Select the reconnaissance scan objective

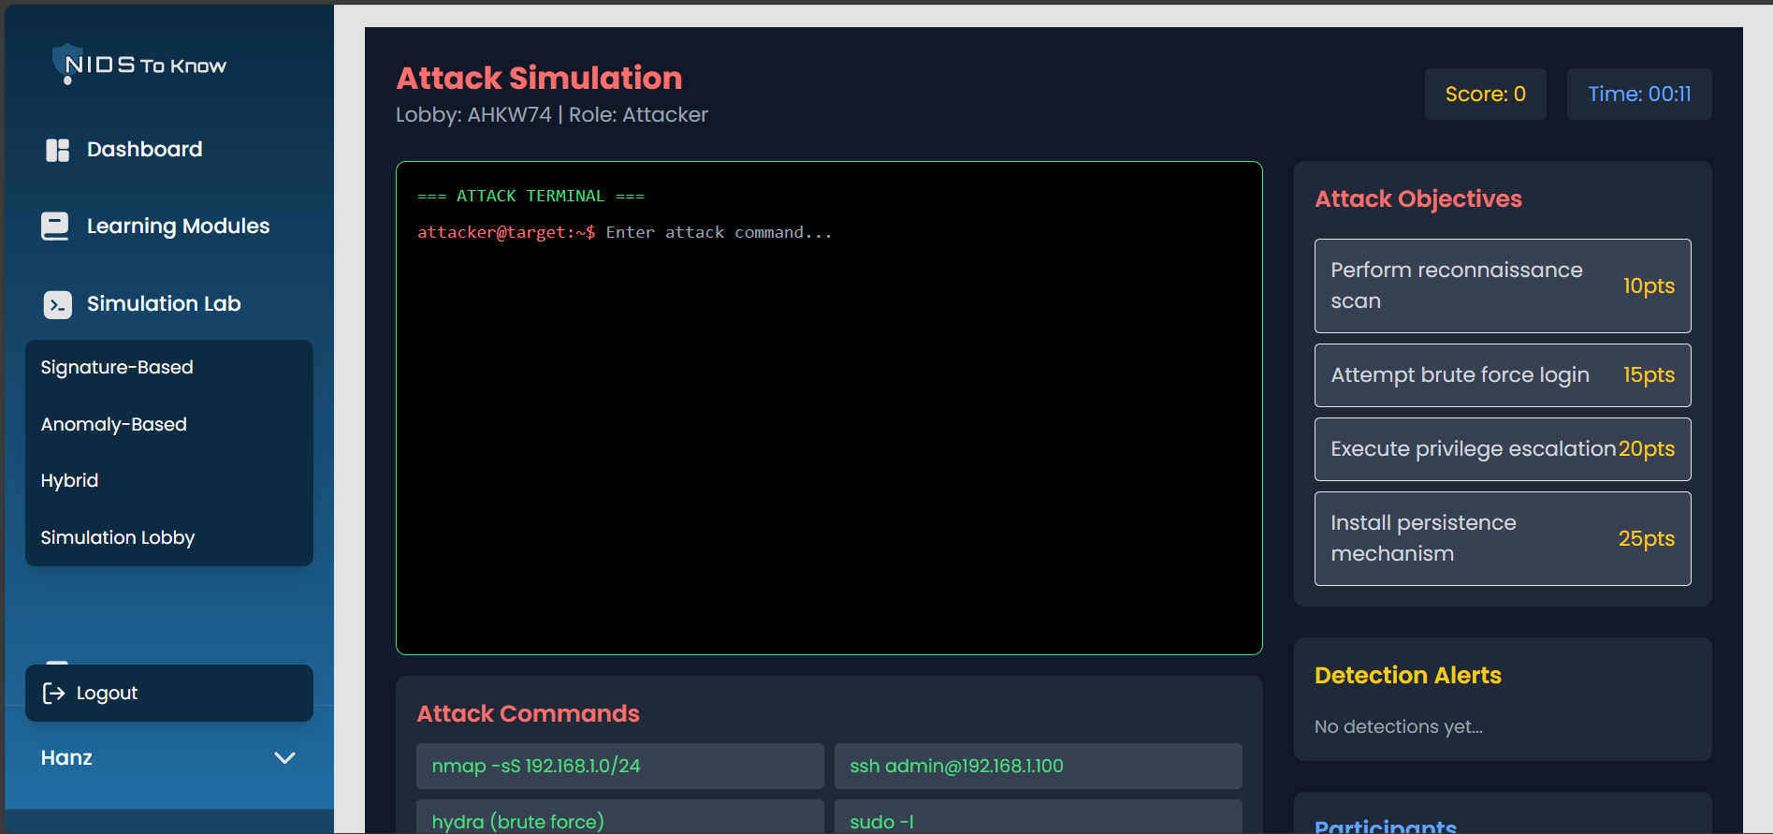point(1503,285)
